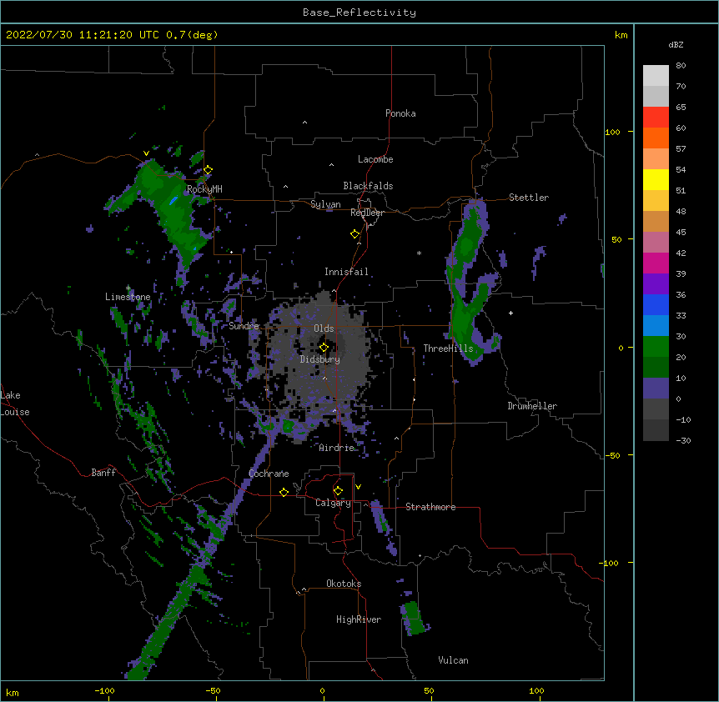Click the yellow V marker northeast of Calgary

358,486
